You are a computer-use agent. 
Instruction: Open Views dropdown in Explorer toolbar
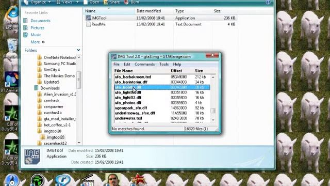(x=67, y=2)
